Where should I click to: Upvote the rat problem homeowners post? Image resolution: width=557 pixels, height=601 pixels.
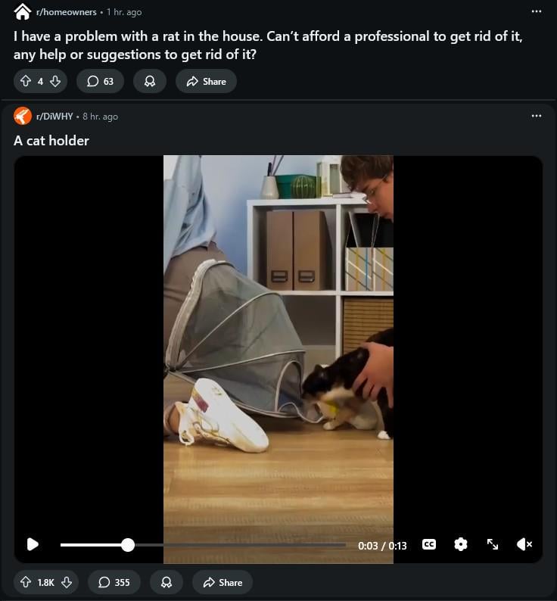pos(24,81)
